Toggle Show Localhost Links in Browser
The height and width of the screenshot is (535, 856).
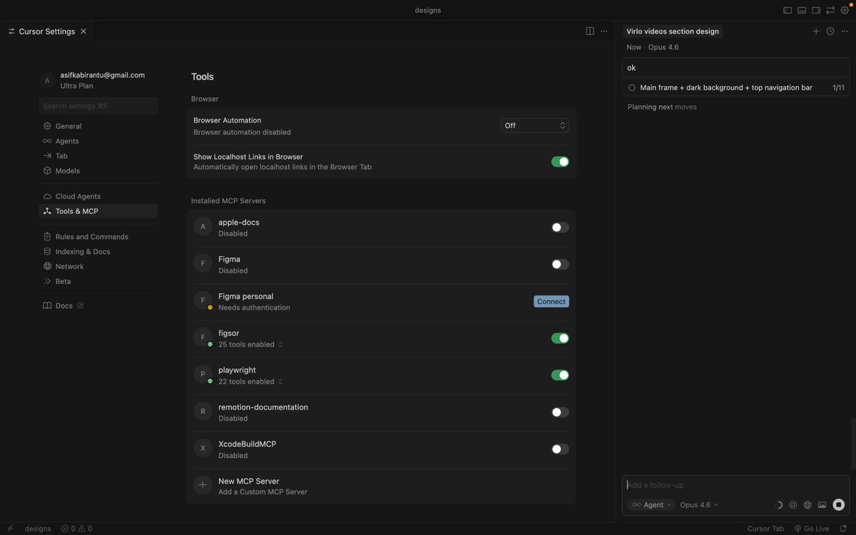[x=560, y=162]
